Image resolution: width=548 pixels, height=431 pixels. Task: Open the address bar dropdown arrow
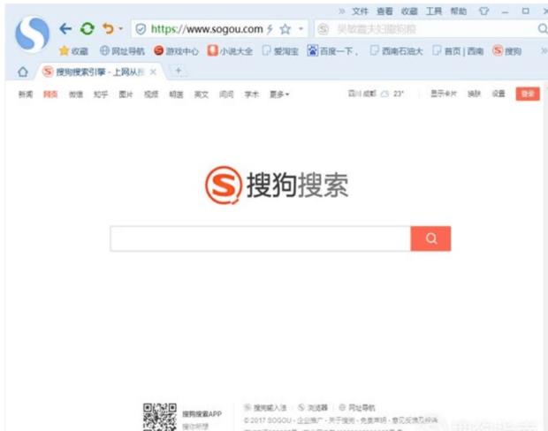pos(301,28)
